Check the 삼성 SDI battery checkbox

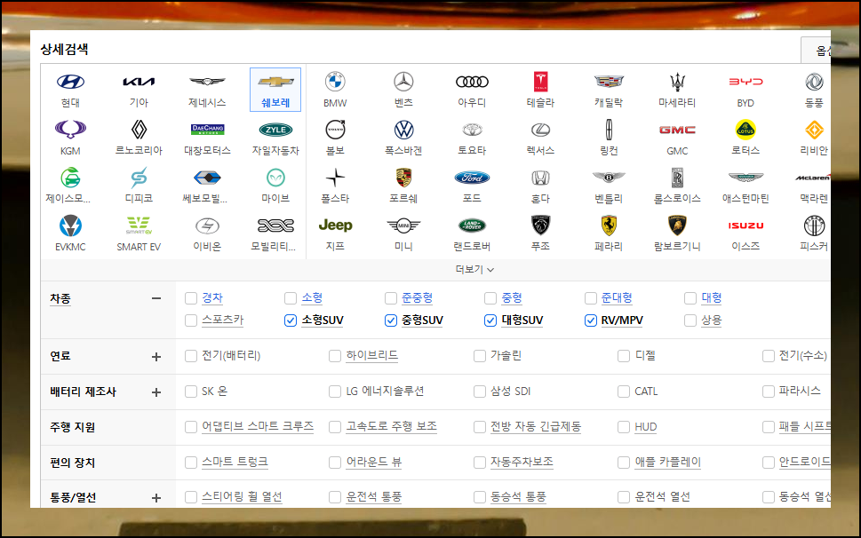[480, 392]
